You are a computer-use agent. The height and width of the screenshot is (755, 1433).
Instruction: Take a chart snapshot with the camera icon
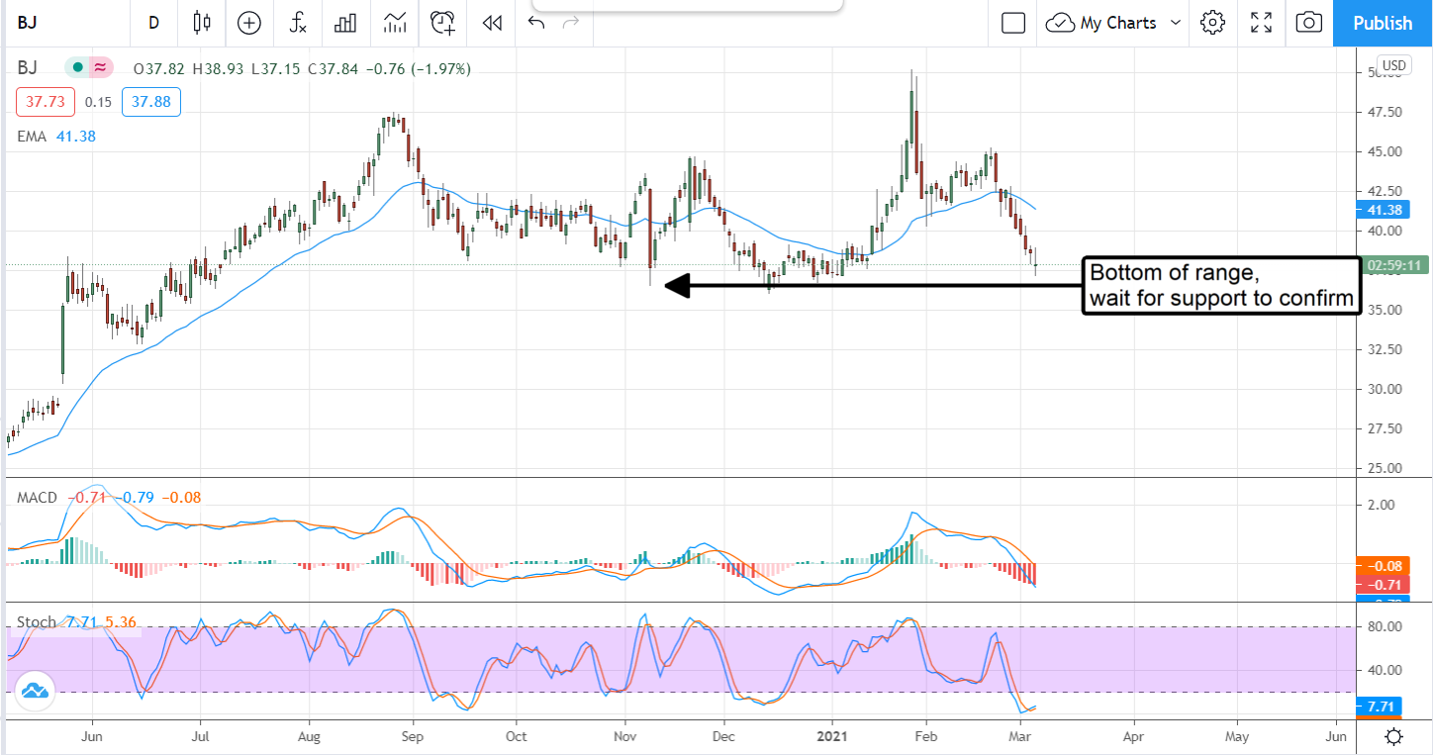(1308, 23)
